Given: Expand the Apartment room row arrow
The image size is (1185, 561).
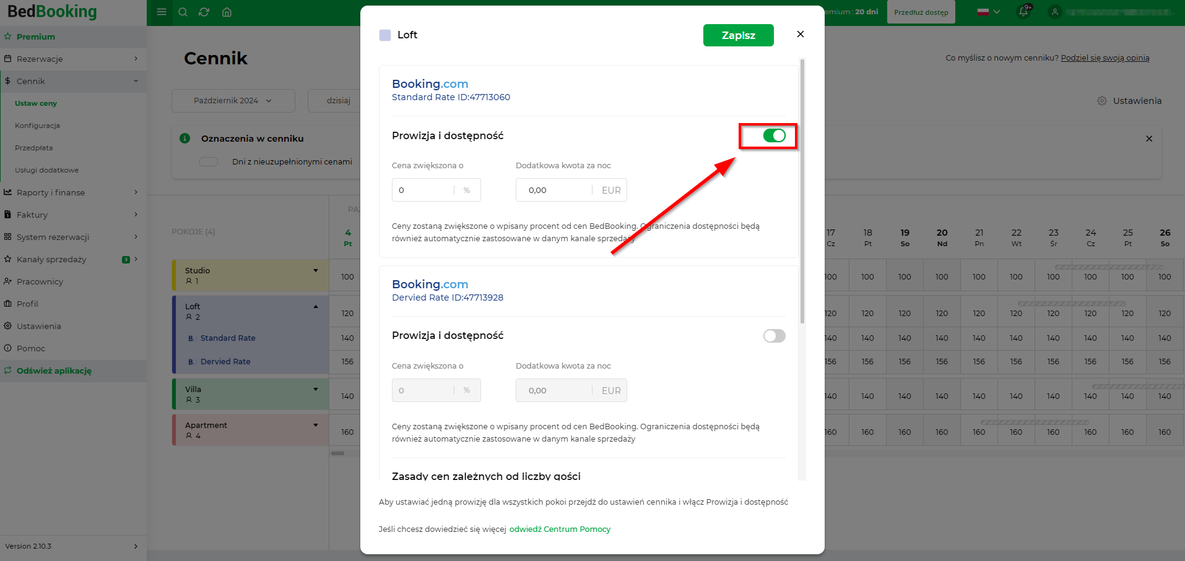Looking at the screenshot, I should click(316, 425).
